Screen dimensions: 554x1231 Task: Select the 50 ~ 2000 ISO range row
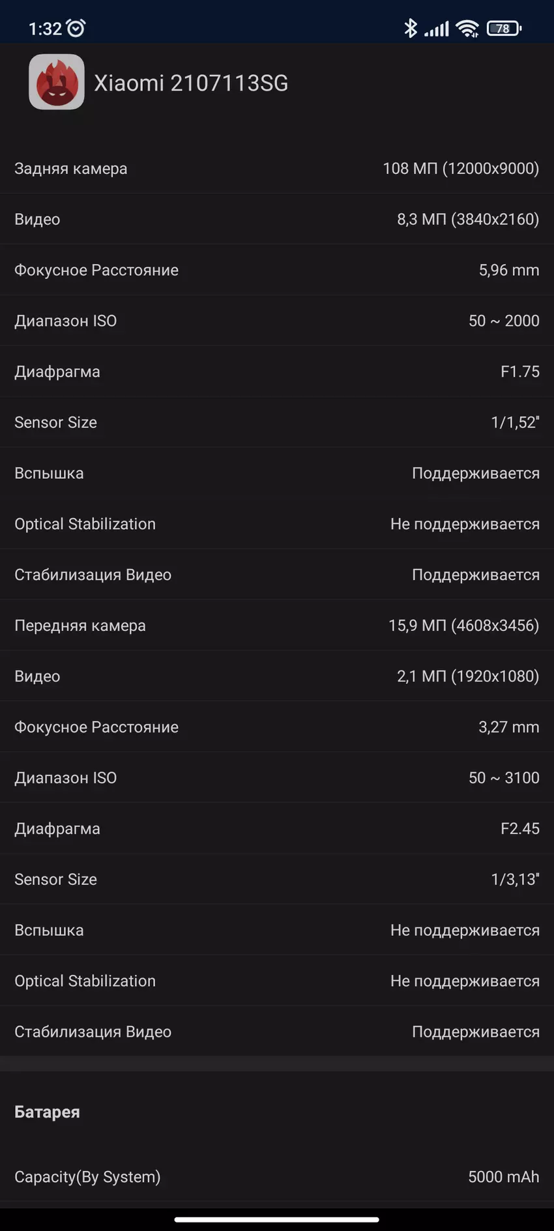pos(276,321)
